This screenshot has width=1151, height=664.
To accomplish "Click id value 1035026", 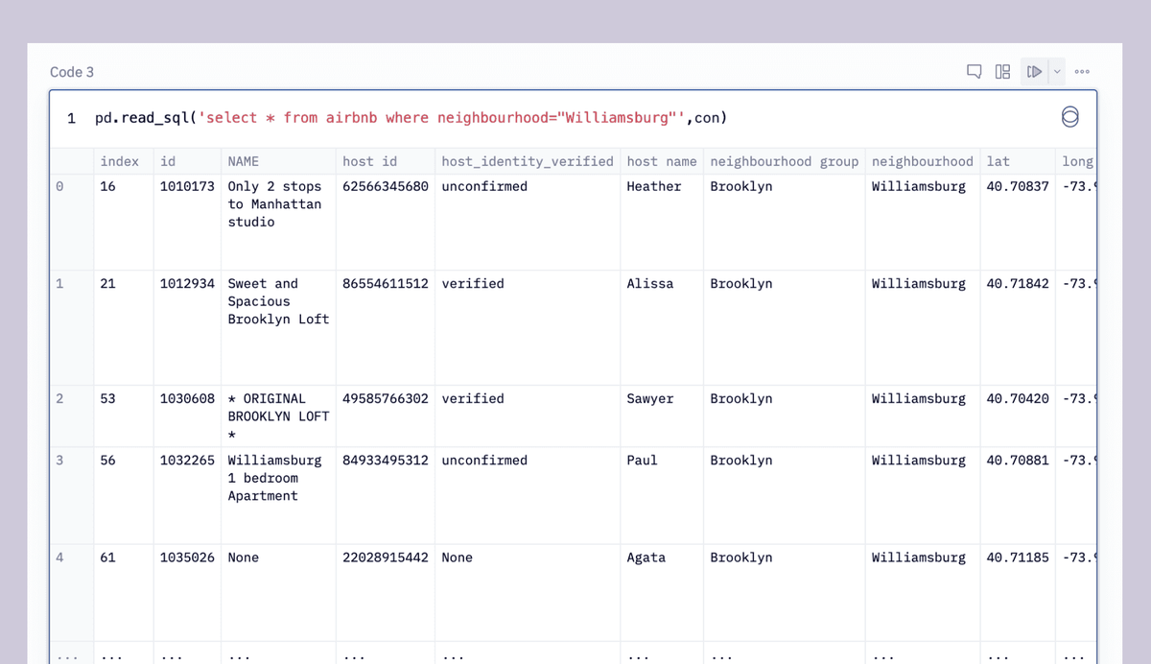I will tap(187, 557).
